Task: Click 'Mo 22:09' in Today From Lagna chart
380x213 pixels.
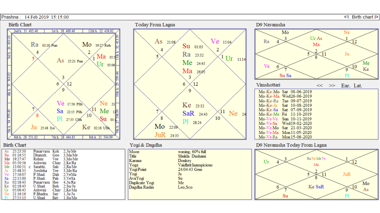Action: pyautogui.click(x=166, y=126)
